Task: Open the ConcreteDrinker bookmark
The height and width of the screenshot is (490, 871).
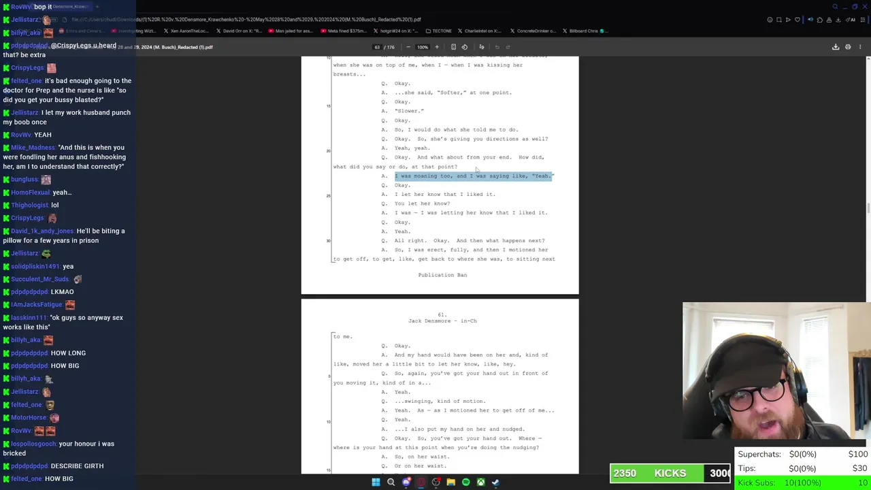Action: point(533,31)
